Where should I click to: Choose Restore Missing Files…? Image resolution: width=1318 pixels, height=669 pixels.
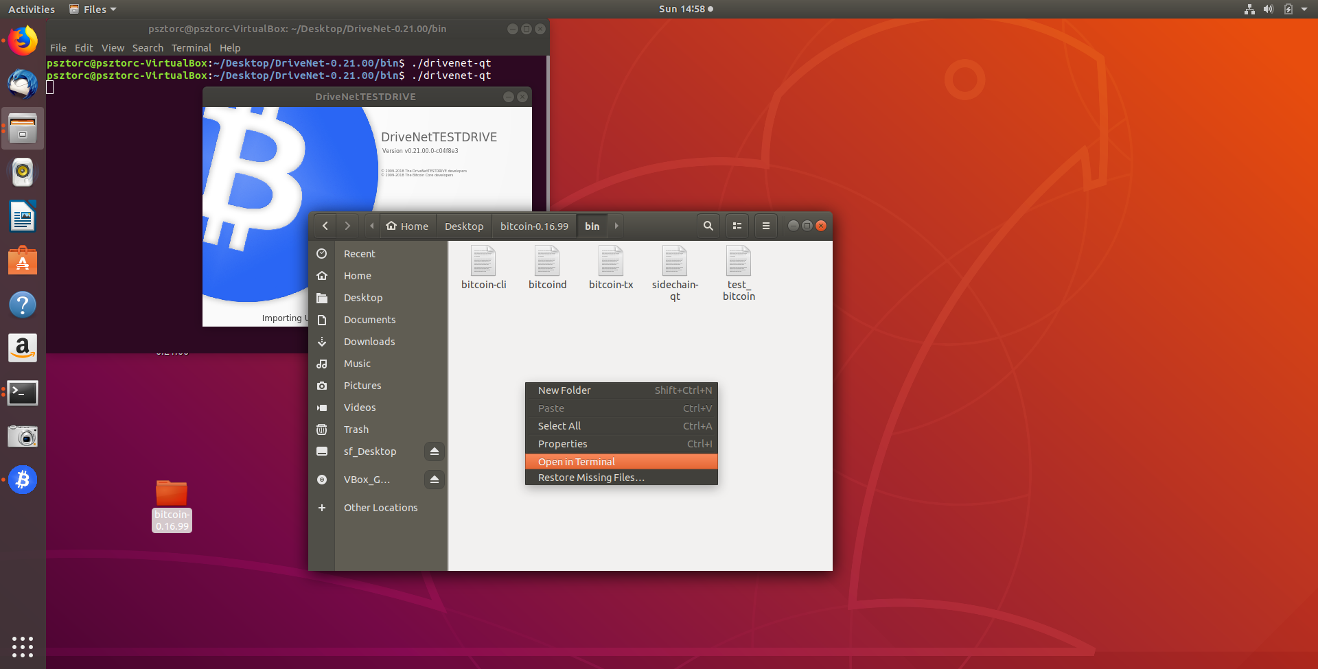tap(621, 478)
